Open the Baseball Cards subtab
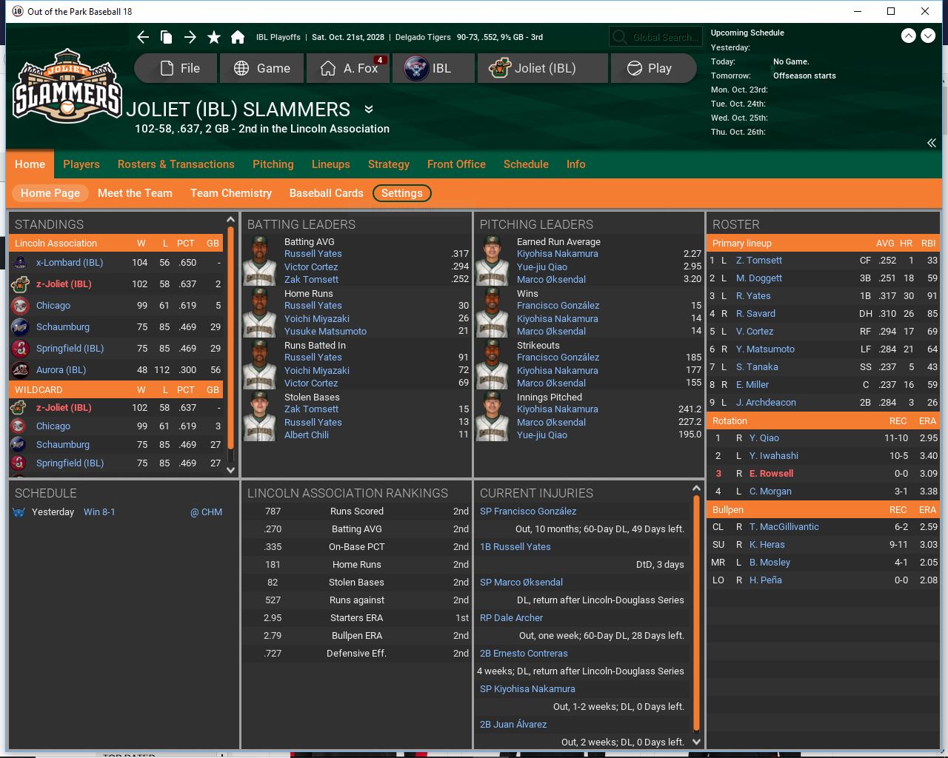This screenshot has width=948, height=758. (327, 193)
